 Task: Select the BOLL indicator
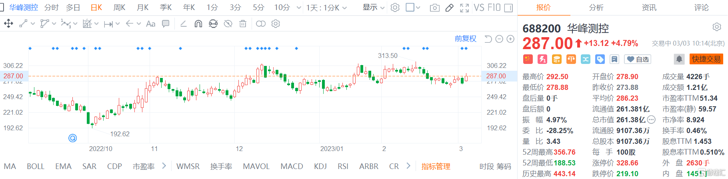point(36,166)
